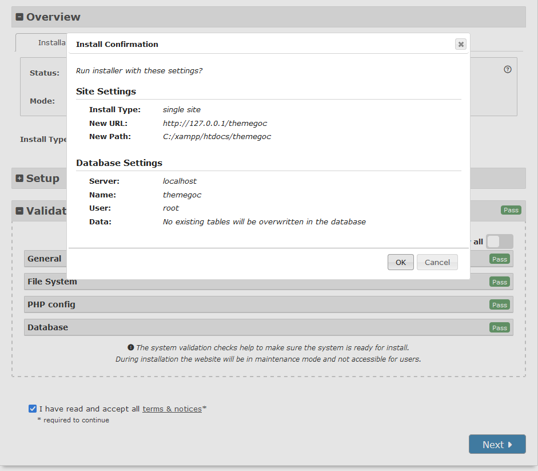Click the Install Confirmation title
538x471 pixels.
(117, 44)
